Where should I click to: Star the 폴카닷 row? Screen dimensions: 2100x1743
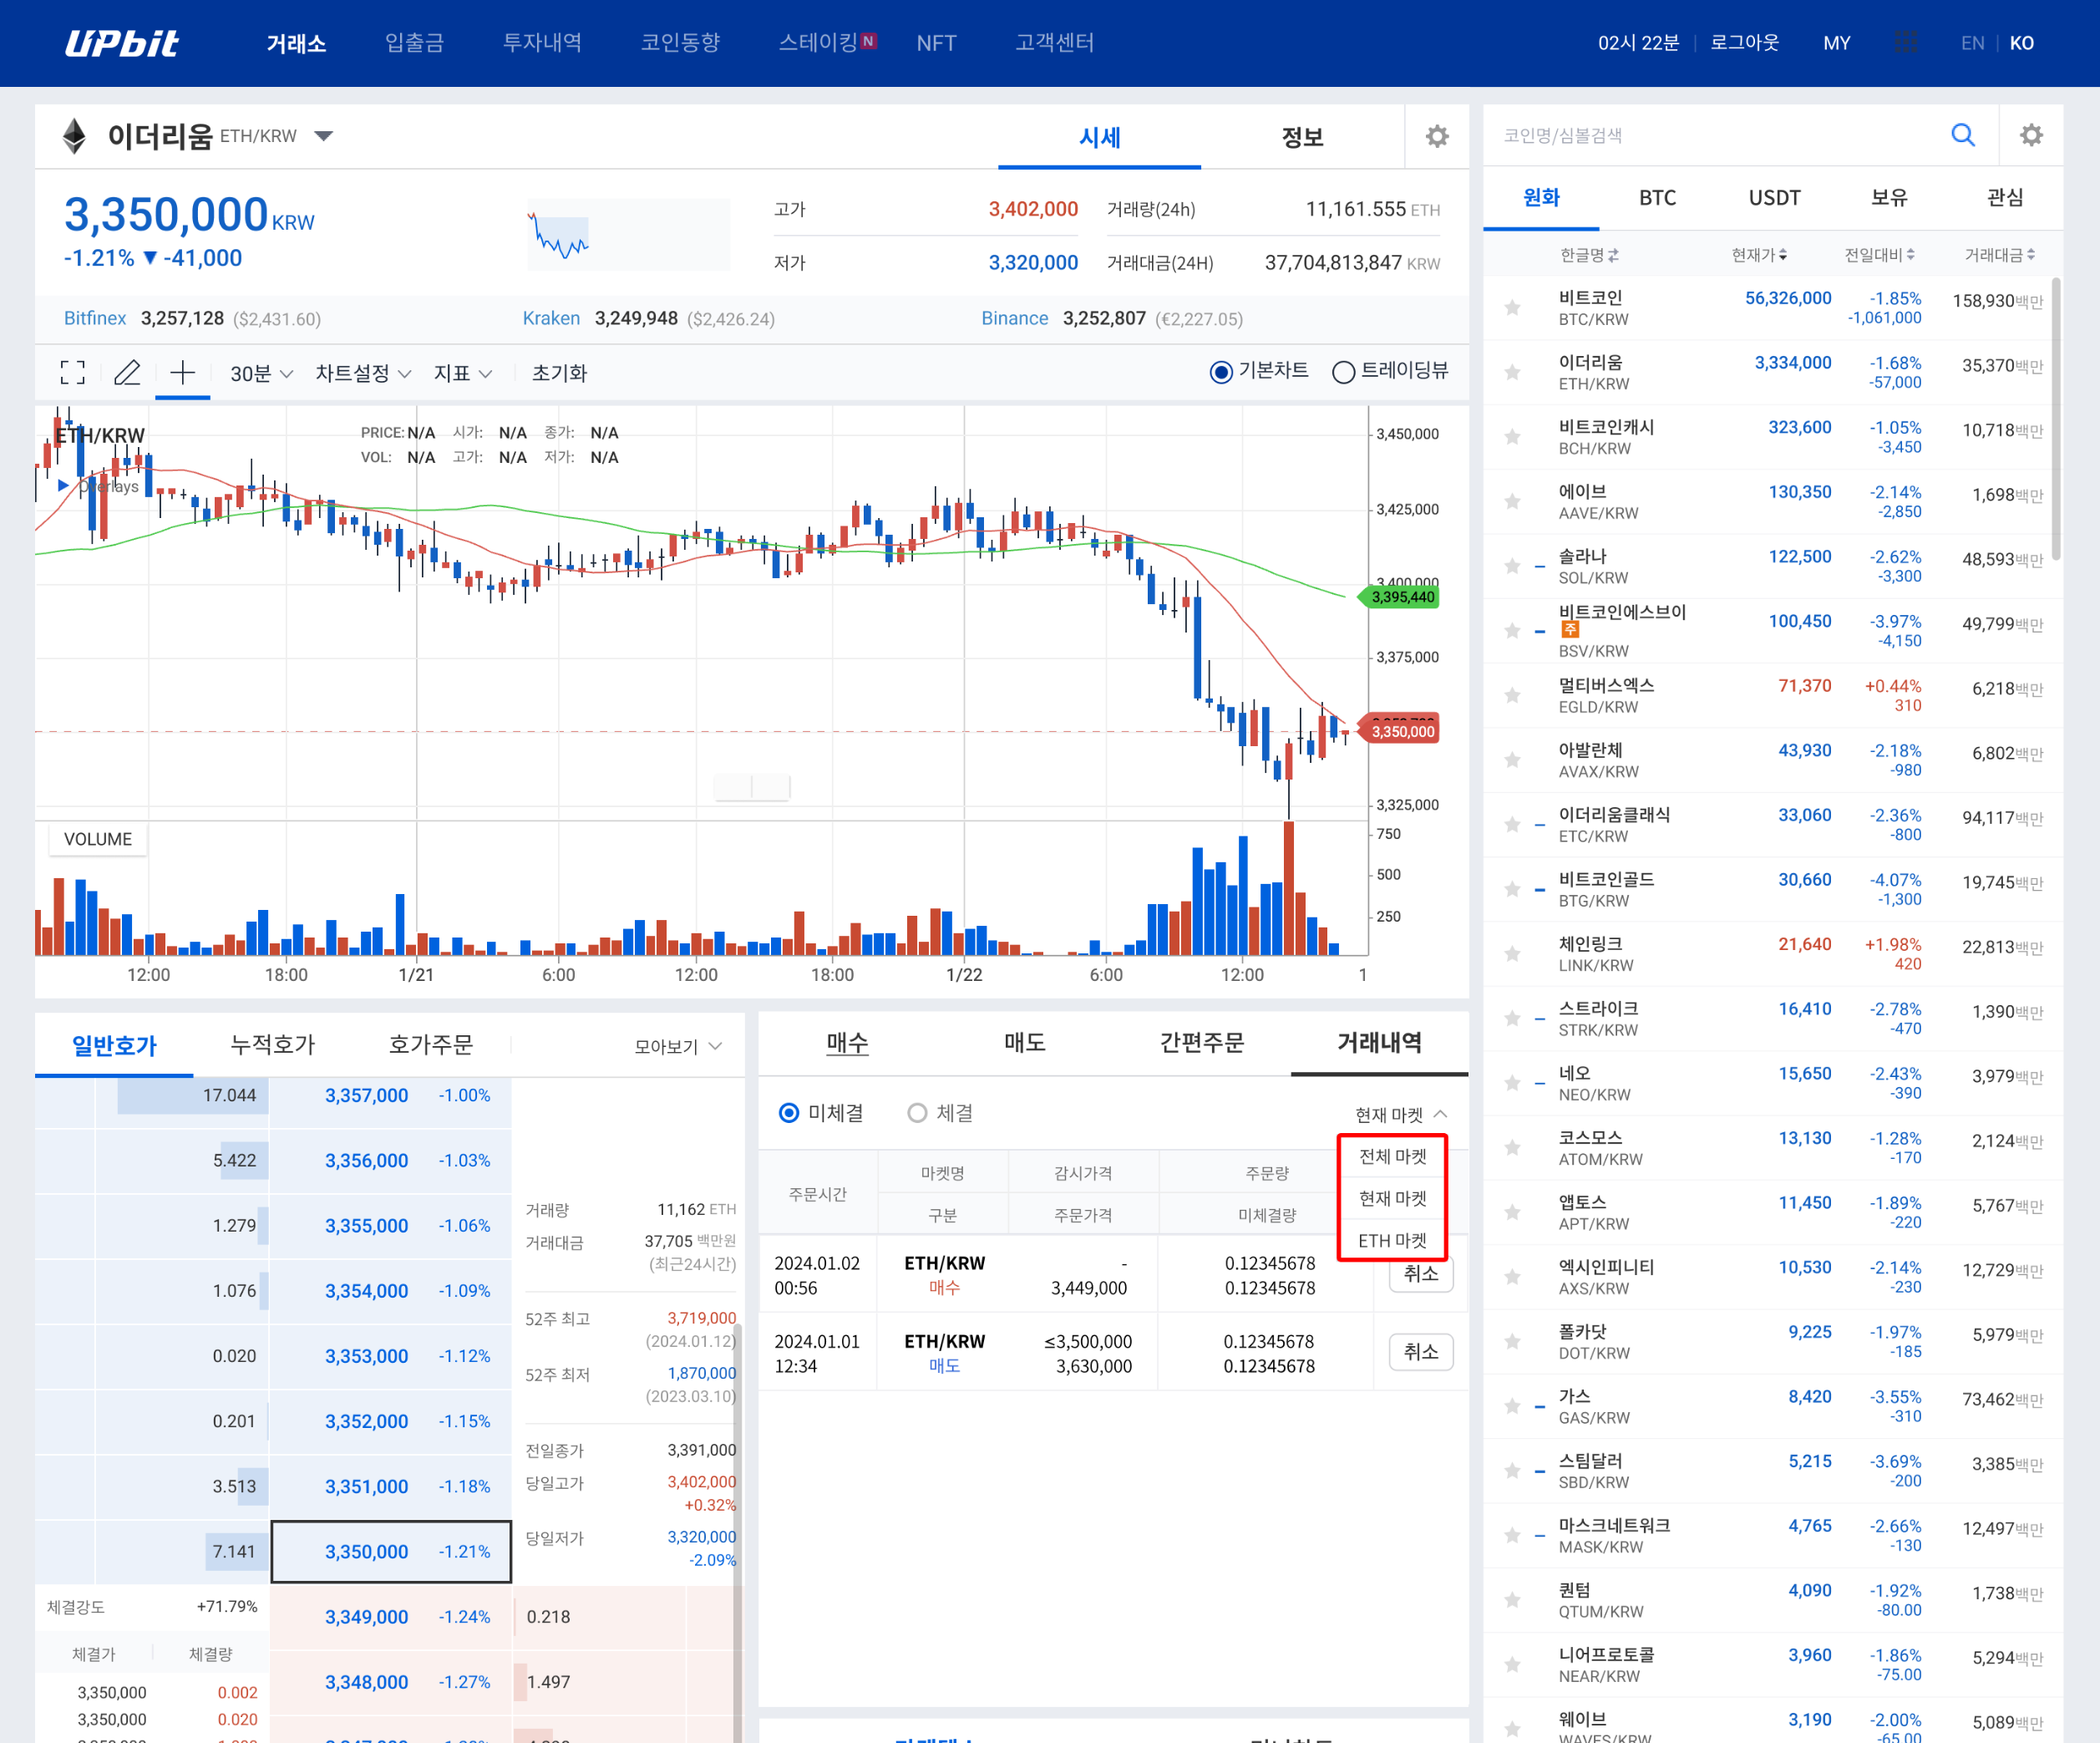[x=1512, y=1342]
